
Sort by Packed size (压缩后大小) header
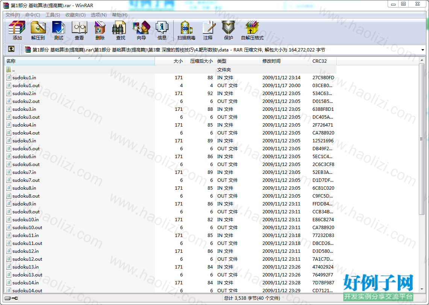(x=200, y=61)
